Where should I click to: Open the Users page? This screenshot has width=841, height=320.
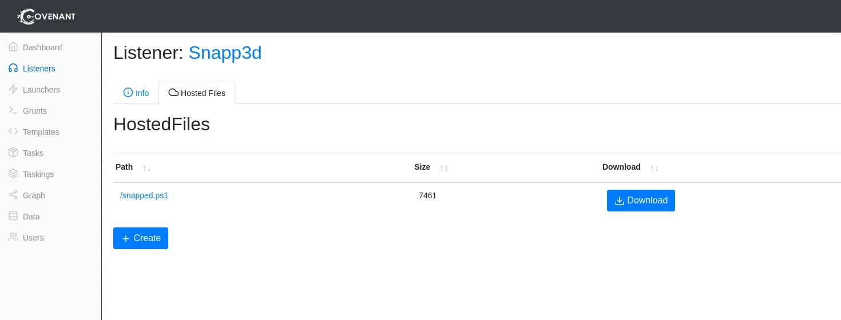tap(33, 238)
